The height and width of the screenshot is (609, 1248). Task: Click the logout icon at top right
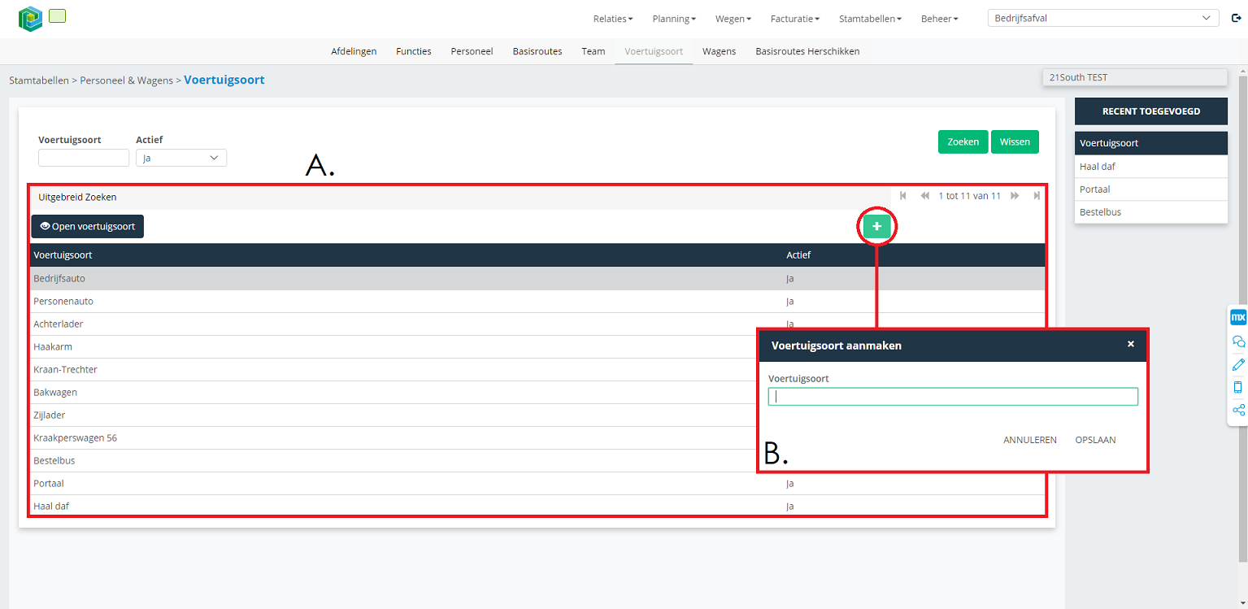1237,18
